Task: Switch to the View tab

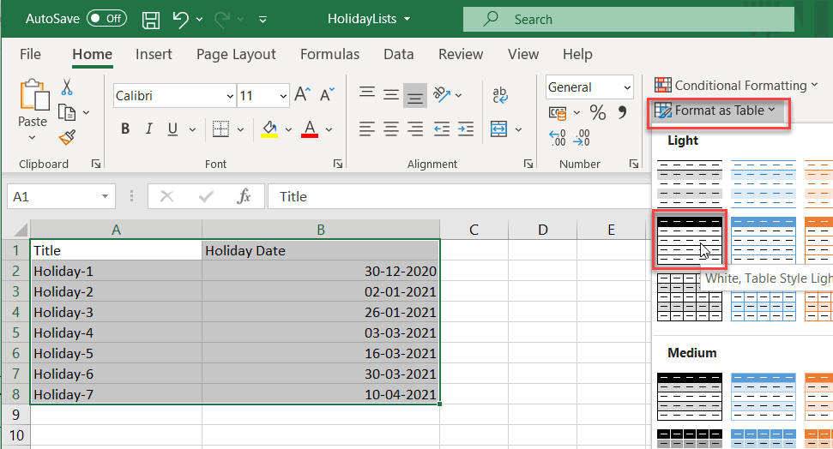Action: point(523,54)
